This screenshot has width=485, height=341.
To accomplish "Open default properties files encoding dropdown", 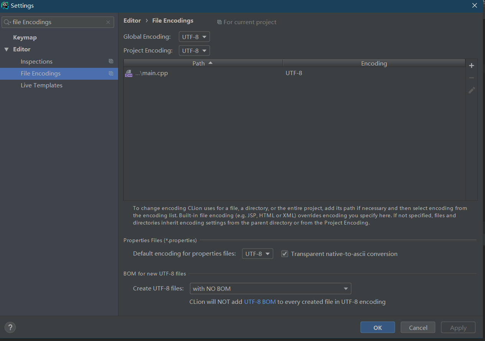I will click(258, 254).
